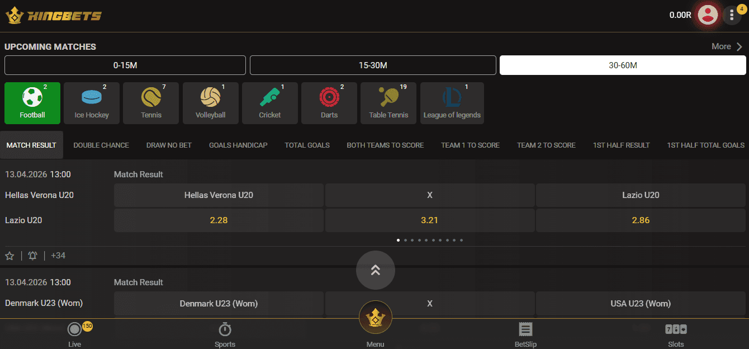Select the Darts sport tile
Viewport: 749px width, 349px height.
pyautogui.click(x=329, y=103)
